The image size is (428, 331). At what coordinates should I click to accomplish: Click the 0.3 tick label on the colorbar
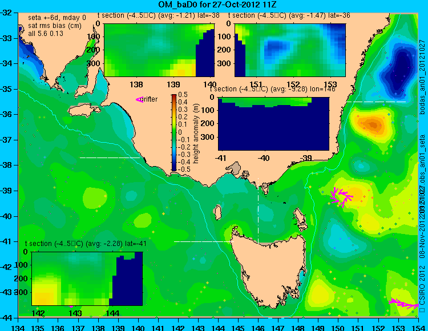183,110
